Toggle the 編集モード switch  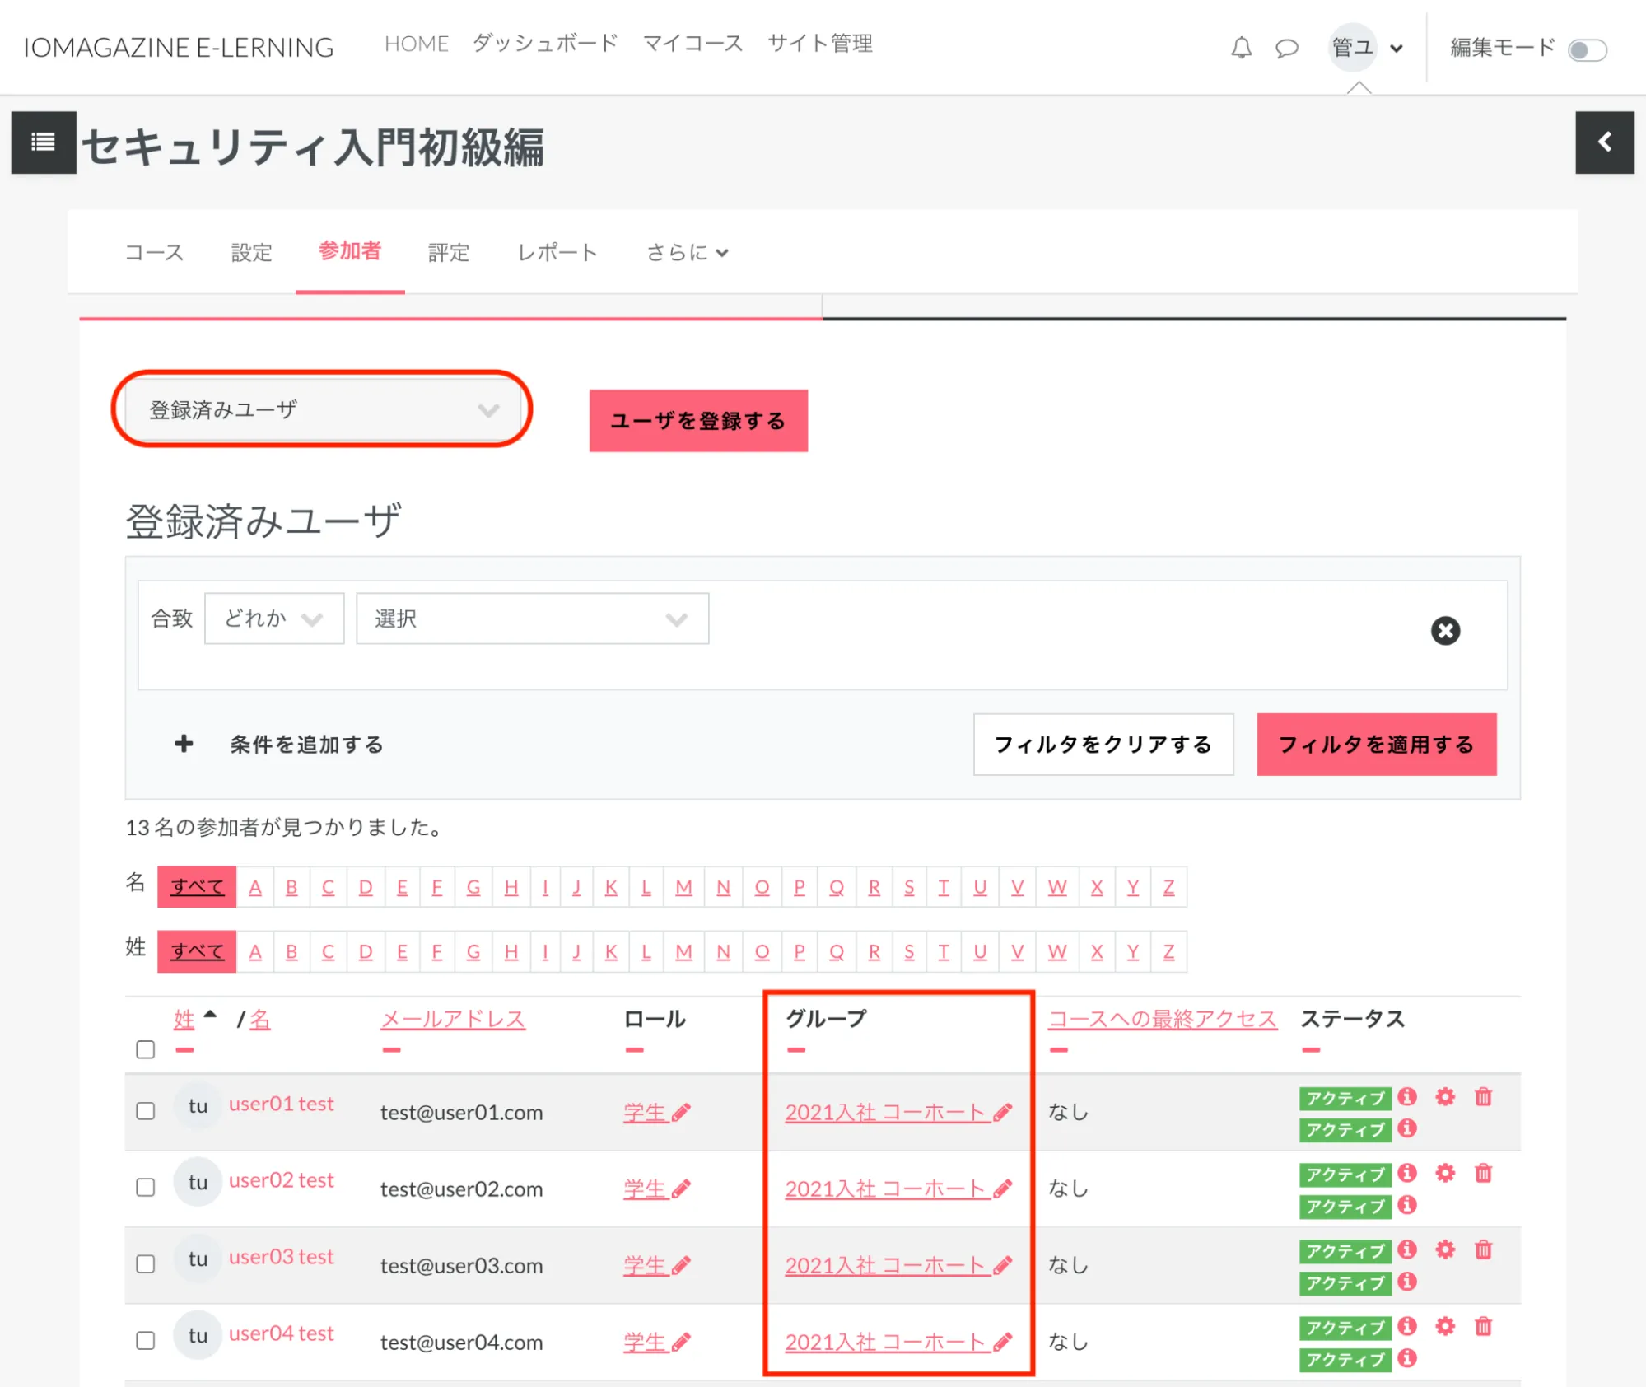tap(1586, 49)
